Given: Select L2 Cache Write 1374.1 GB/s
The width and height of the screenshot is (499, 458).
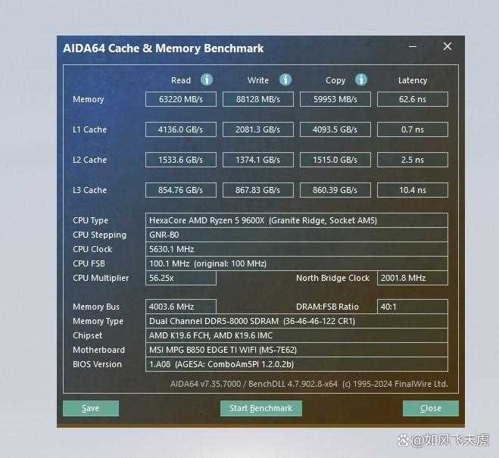Looking at the screenshot, I should [258, 160].
